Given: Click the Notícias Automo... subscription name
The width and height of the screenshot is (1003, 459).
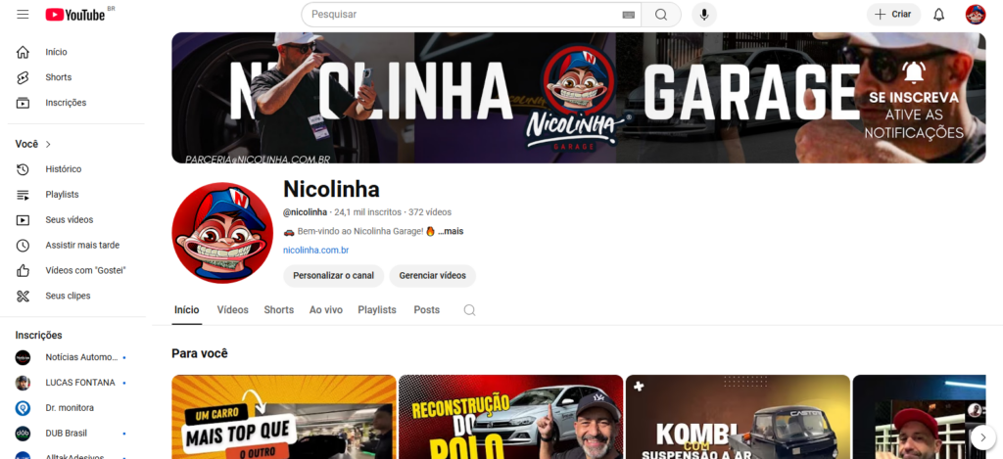Looking at the screenshot, I should pyautogui.click(x=82, y=357).
